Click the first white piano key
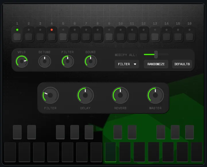The image size is (207, 167). 10,152
